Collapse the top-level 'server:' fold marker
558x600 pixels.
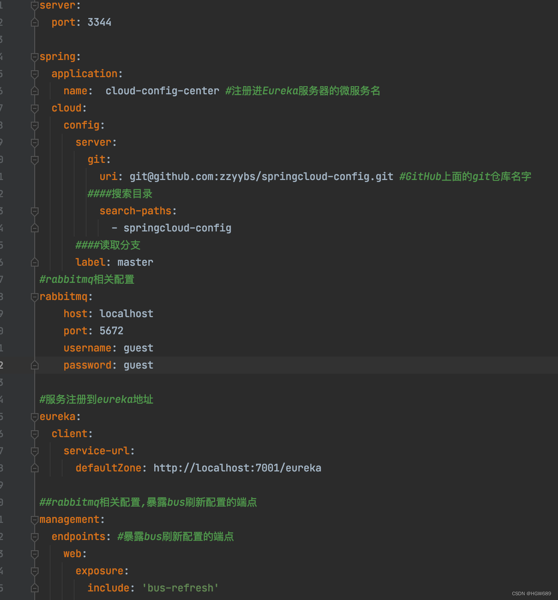[x=35, y=6]
